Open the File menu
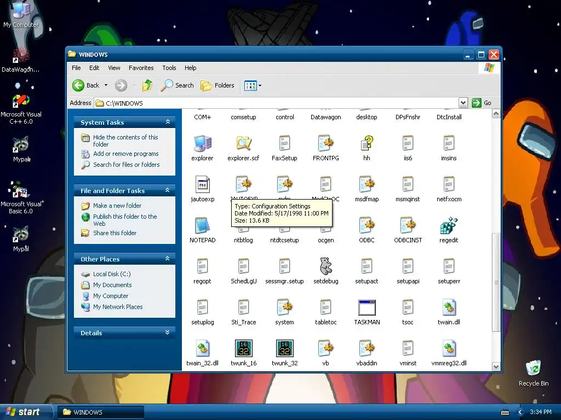This screenshot has width=561, height=420. click(76, 68)
